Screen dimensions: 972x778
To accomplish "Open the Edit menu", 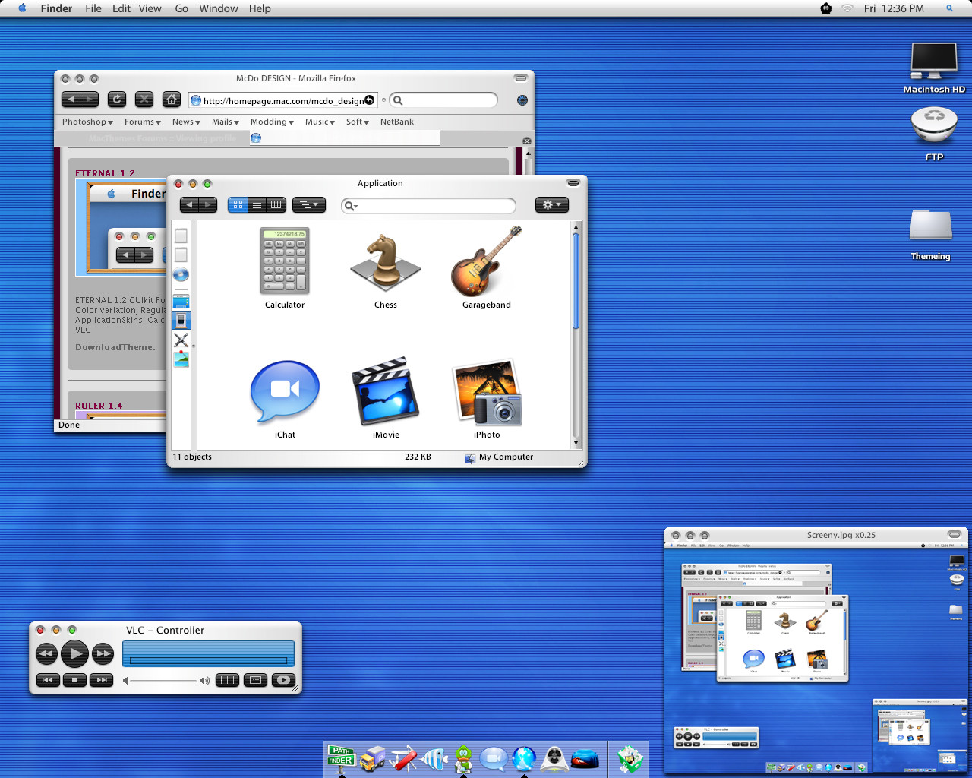I will pyautogui.click(x=121, y=8).
